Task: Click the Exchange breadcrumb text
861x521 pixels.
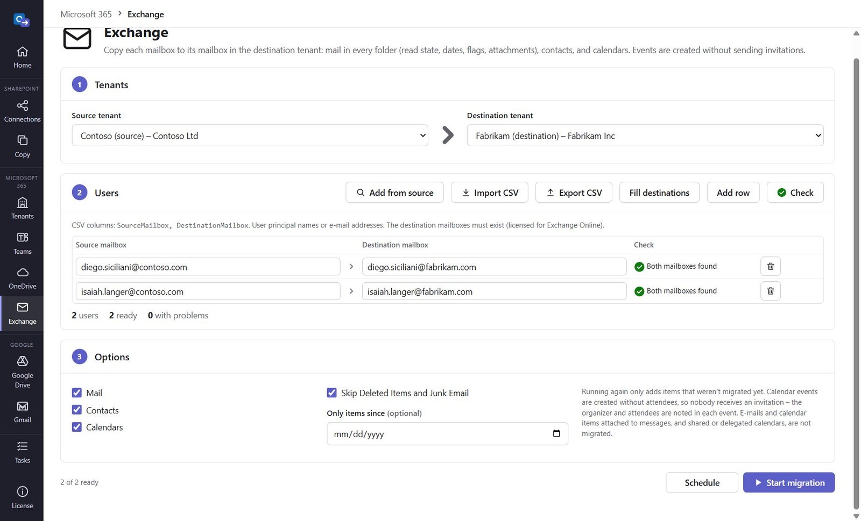Action: pyautogui.click(x=145, y=15)
